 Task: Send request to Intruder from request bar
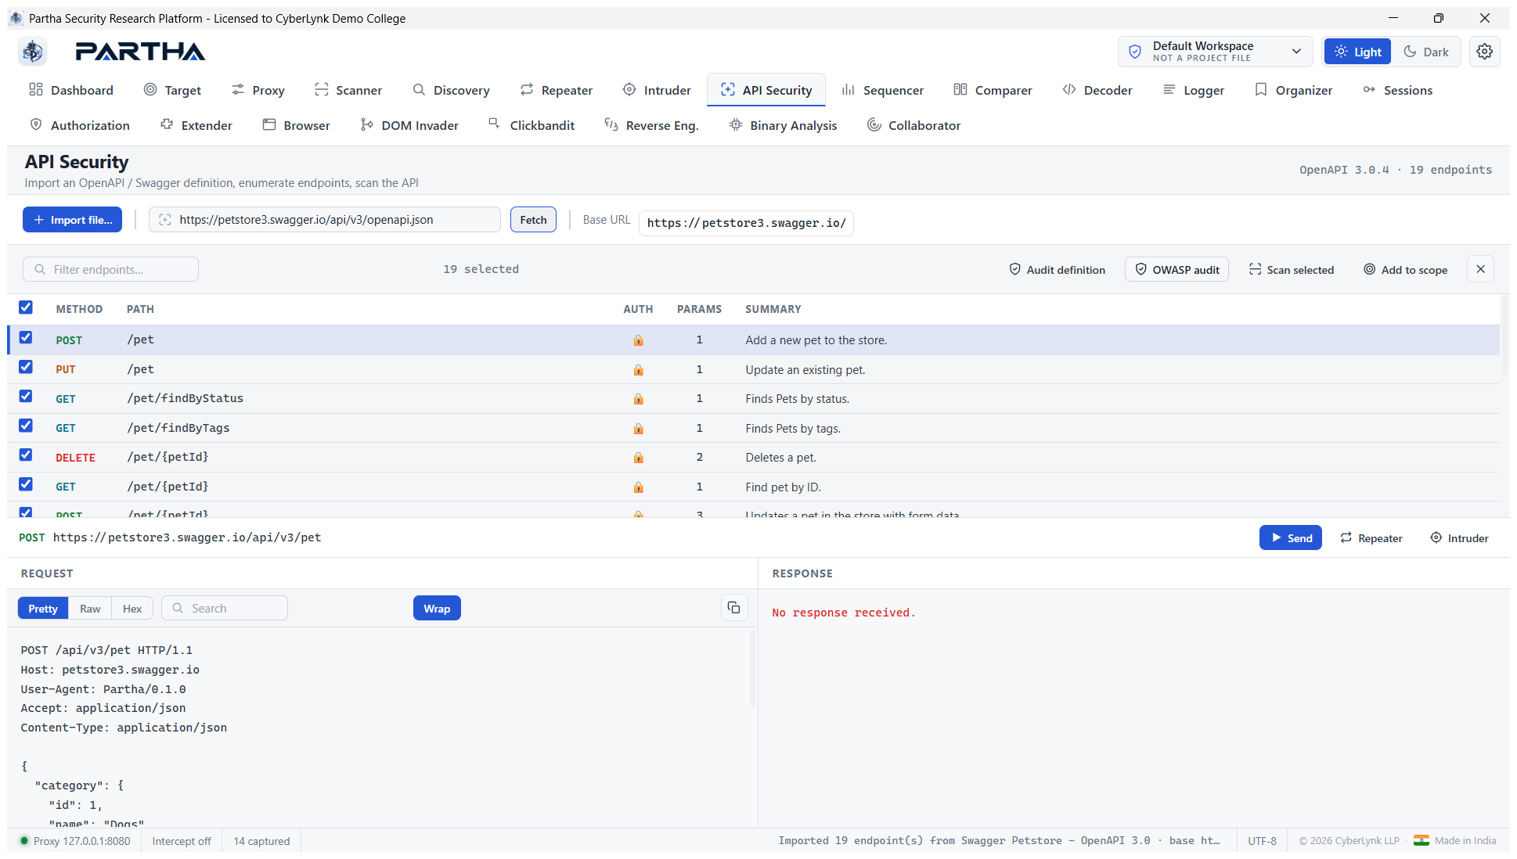tap(1459, 537)
